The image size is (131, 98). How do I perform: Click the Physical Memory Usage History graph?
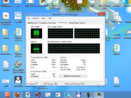(74, 48)
